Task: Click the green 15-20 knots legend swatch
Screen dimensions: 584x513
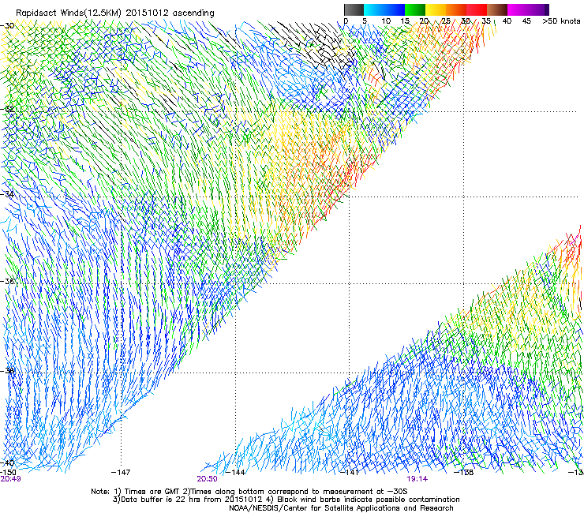Action: click(x=415, y=9)
